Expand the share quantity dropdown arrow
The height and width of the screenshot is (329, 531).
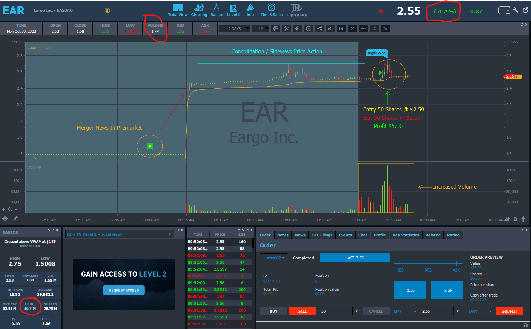tap(357, 311)
